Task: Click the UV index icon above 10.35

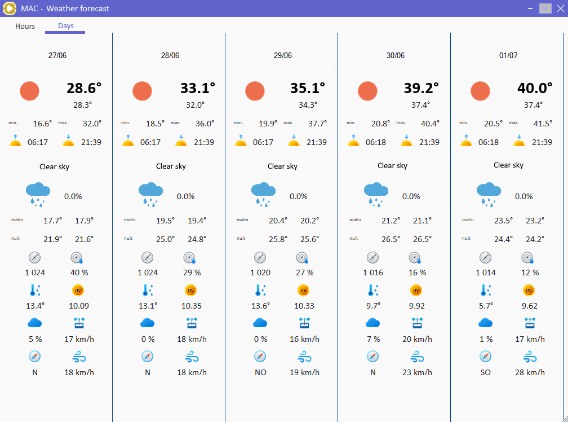Action: (x=190, y=291)
